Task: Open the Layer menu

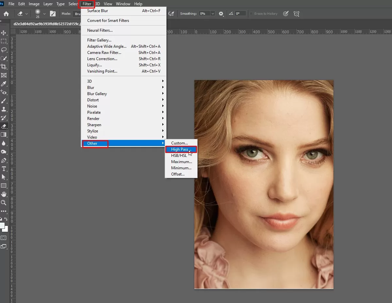Action: click(48, 4)
